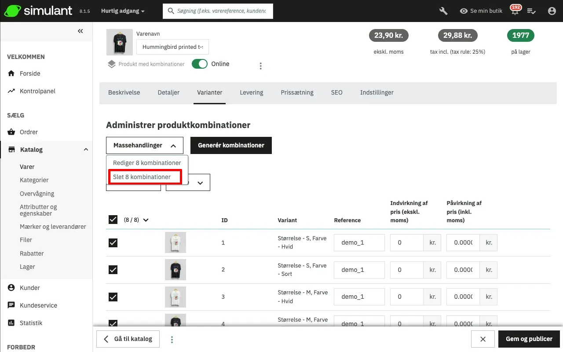Open footer three-dot more options menu
563x352 pixels.
[x=172, y=339]
